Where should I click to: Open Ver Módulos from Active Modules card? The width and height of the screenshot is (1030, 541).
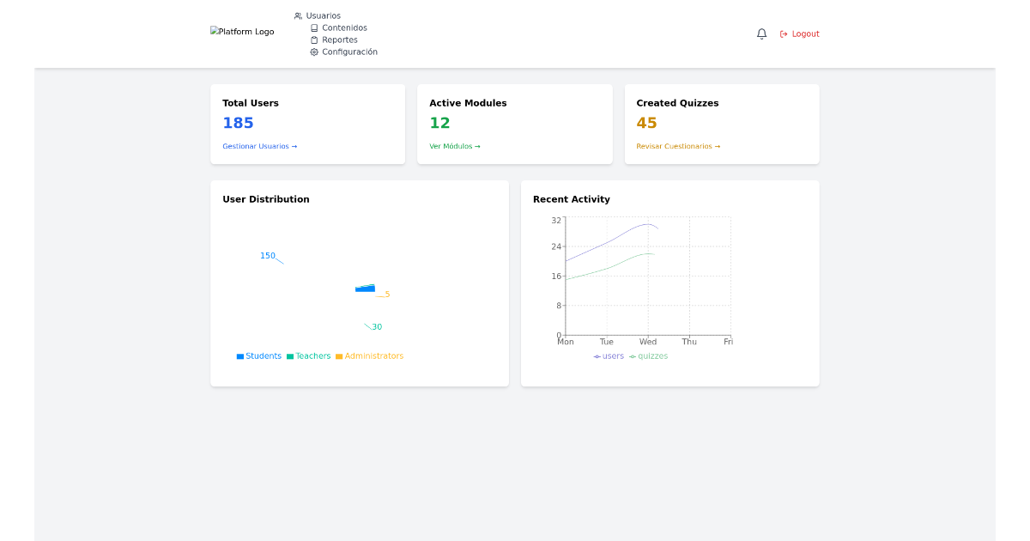[x=454, y=146]
